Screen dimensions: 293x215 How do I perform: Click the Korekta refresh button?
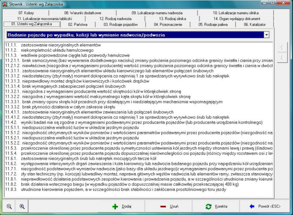tap(216, 206)
